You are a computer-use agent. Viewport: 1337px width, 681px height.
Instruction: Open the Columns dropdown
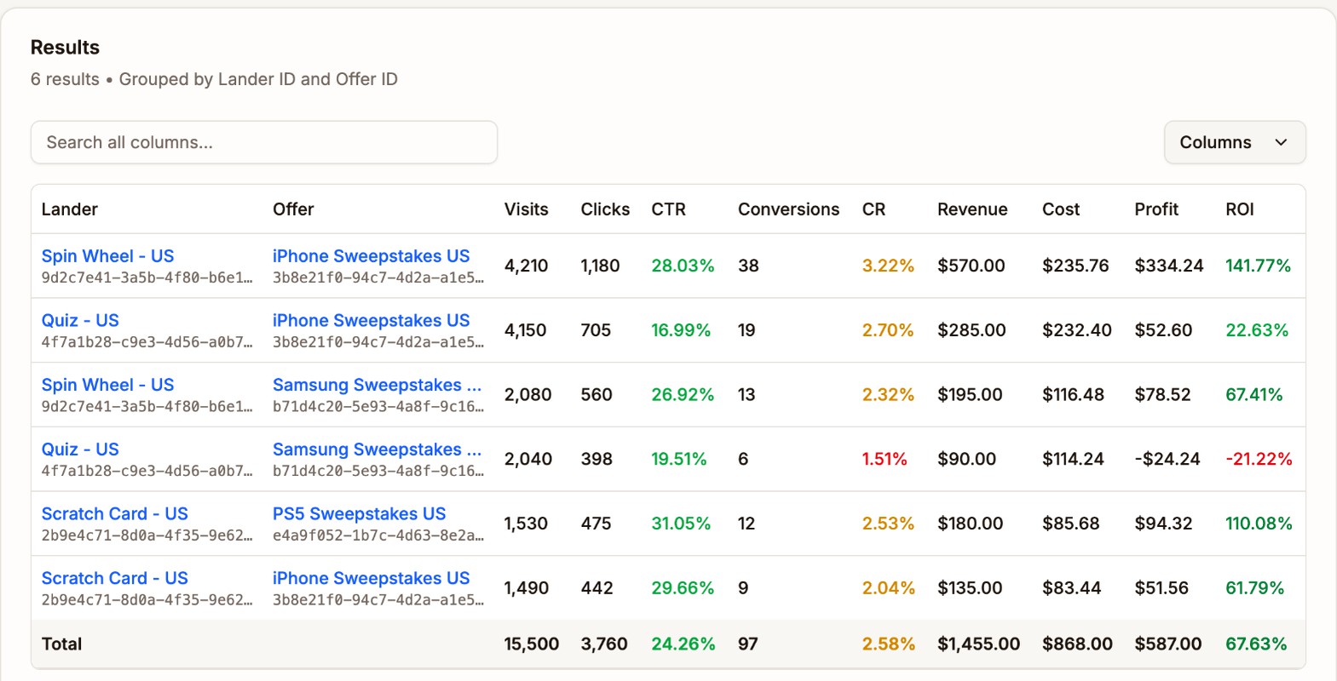point(1234,142)
